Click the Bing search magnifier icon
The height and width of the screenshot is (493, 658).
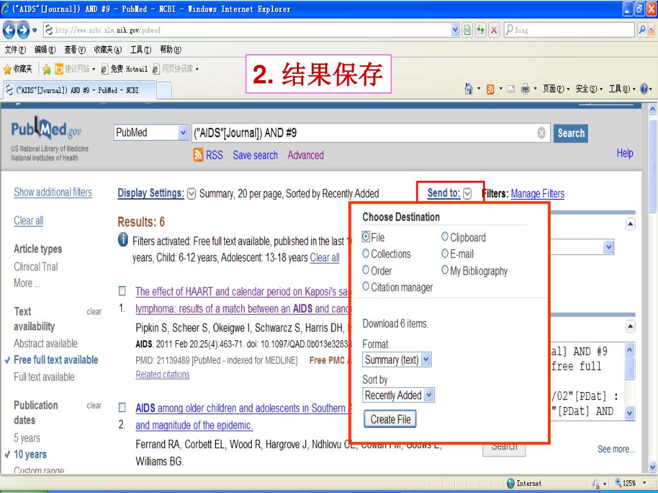642,30
